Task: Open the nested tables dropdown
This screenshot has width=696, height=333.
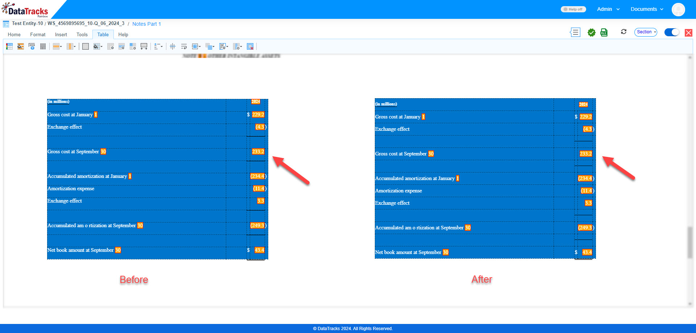Action: coord(210,46)
